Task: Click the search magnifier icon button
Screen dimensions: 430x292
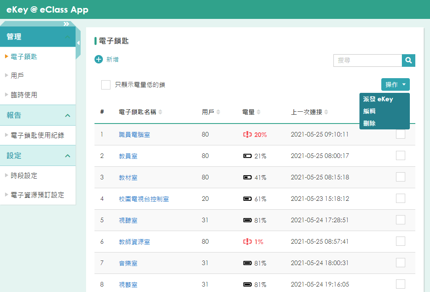Action: tap(408, 61)
